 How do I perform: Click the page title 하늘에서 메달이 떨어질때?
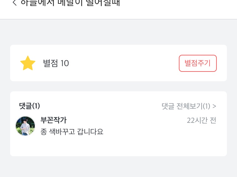point(70,3)
